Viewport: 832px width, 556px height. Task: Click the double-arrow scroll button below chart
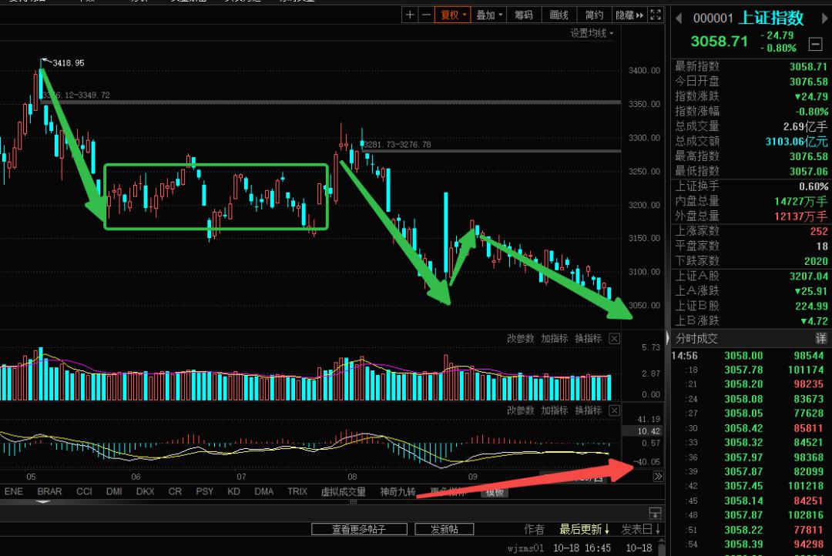click(x=658, y=477)
